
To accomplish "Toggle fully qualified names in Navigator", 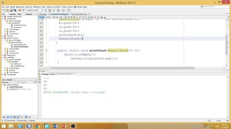I will 22,117.
